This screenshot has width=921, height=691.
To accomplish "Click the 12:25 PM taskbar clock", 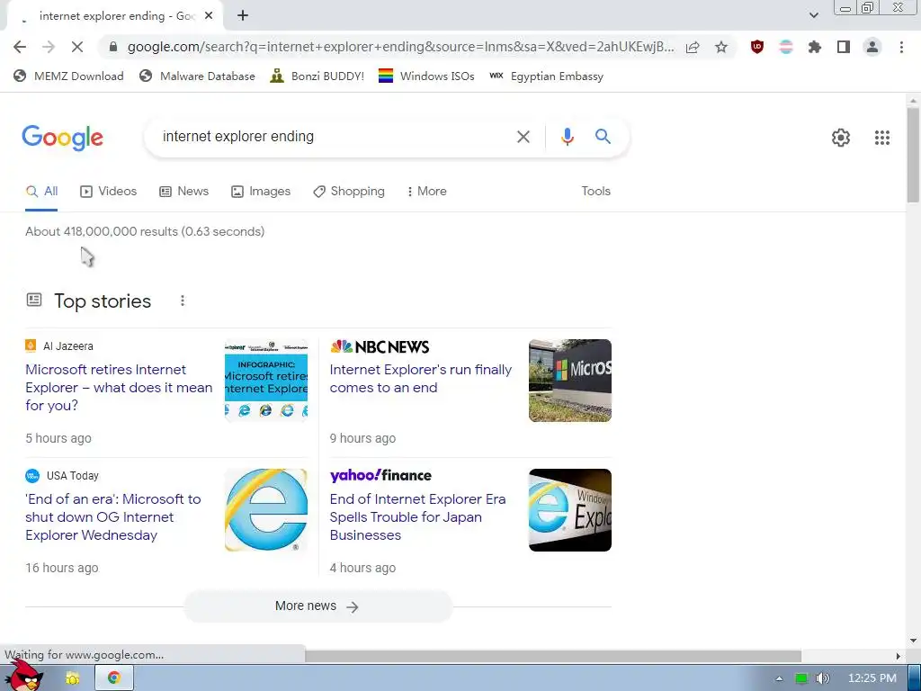I will pos(872,678).
